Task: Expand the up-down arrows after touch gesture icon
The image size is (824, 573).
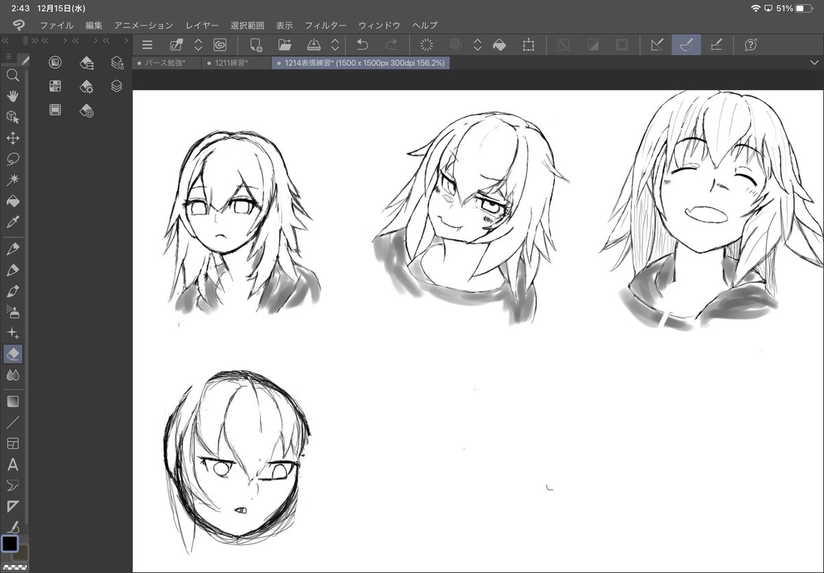Action: coord(198,45)
